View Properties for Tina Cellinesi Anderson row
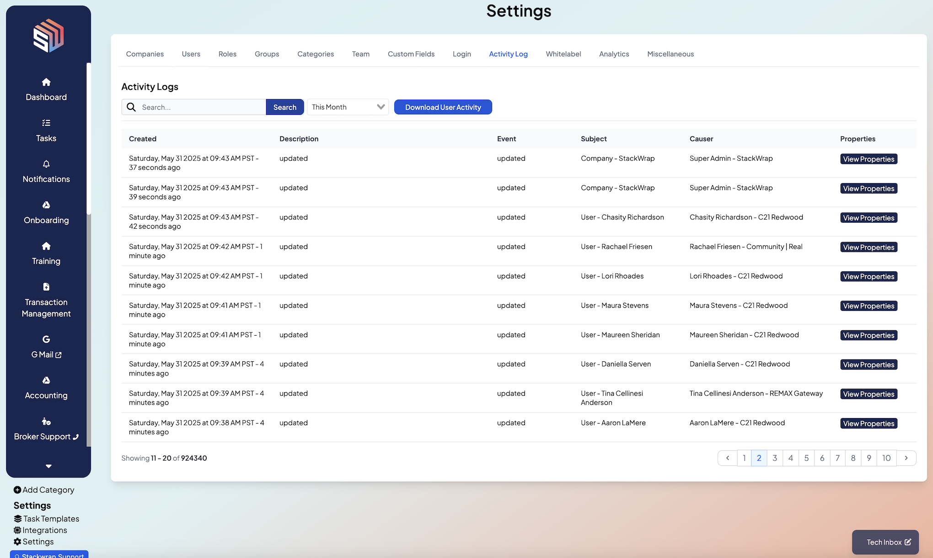 (869, 394)
